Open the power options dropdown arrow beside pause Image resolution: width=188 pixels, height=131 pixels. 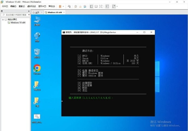63,6
